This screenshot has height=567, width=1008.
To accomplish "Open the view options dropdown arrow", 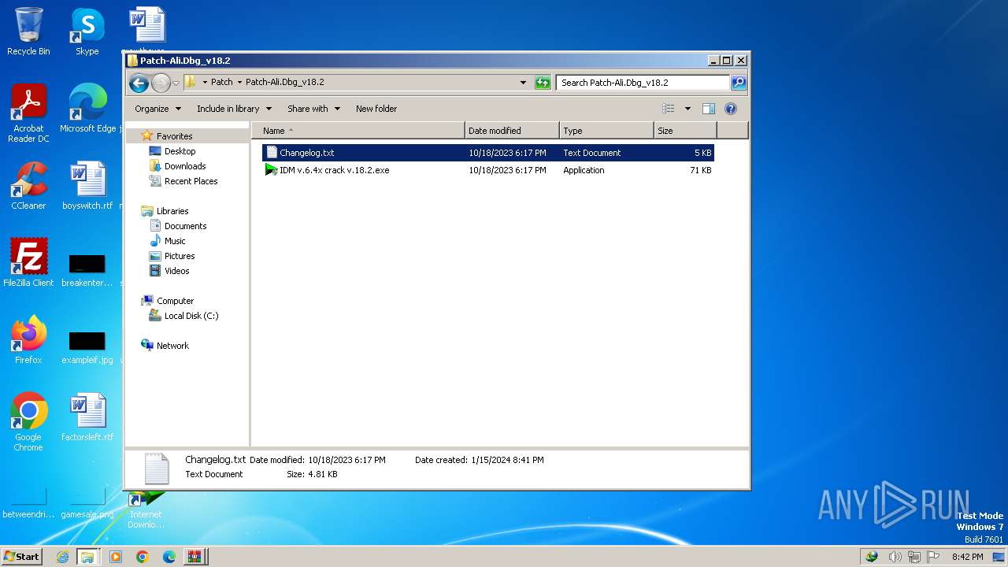I will pos(687,109).
